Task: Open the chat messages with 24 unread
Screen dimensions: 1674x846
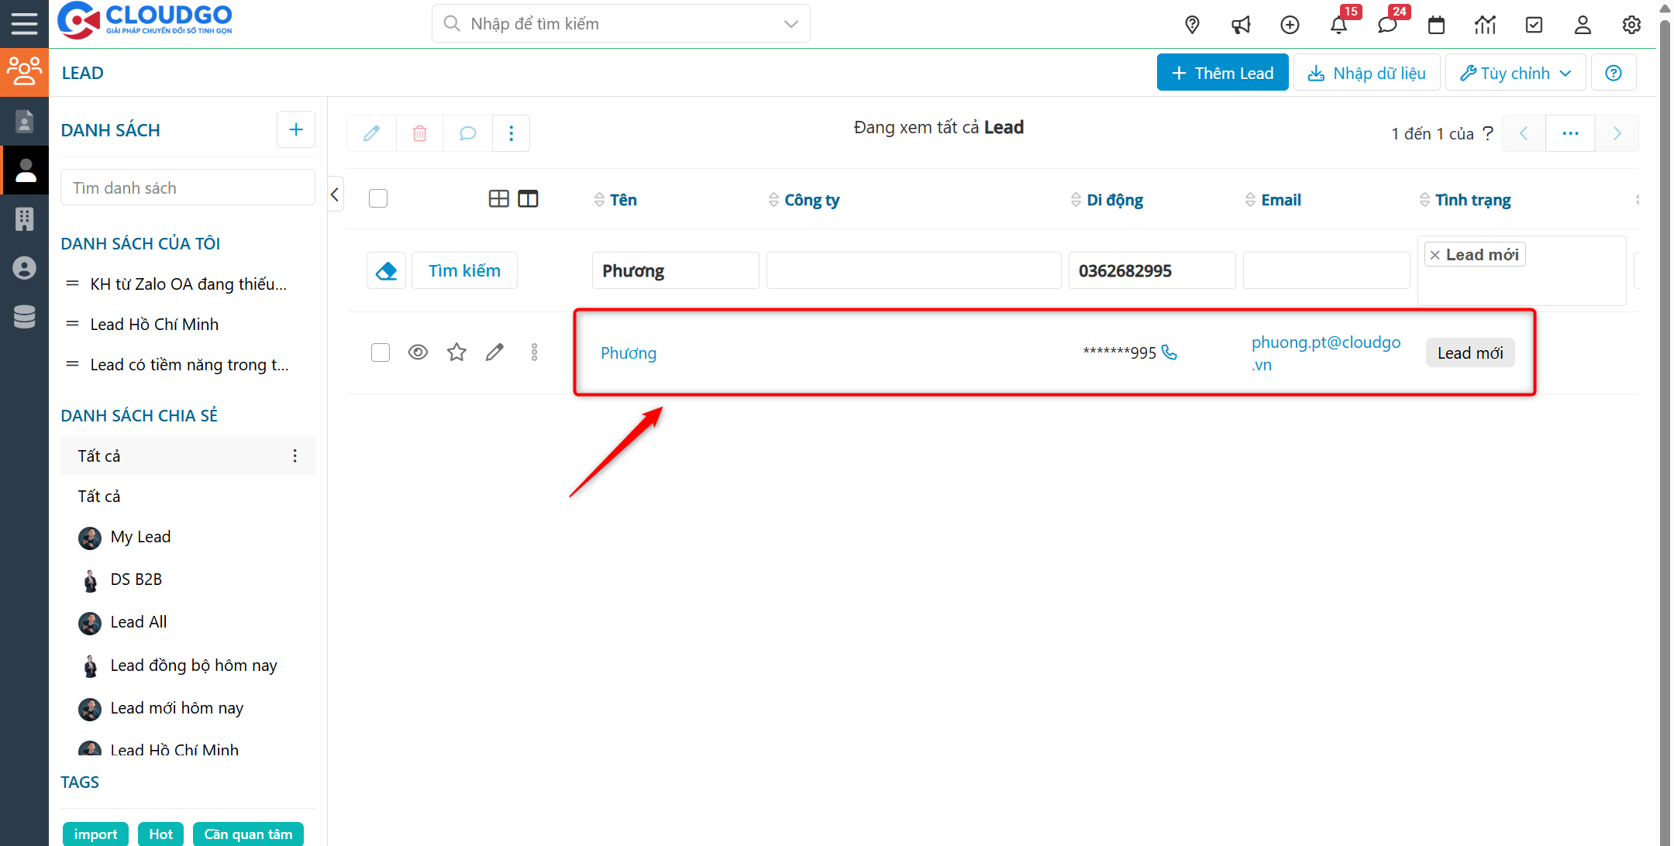Action: 1387,24
